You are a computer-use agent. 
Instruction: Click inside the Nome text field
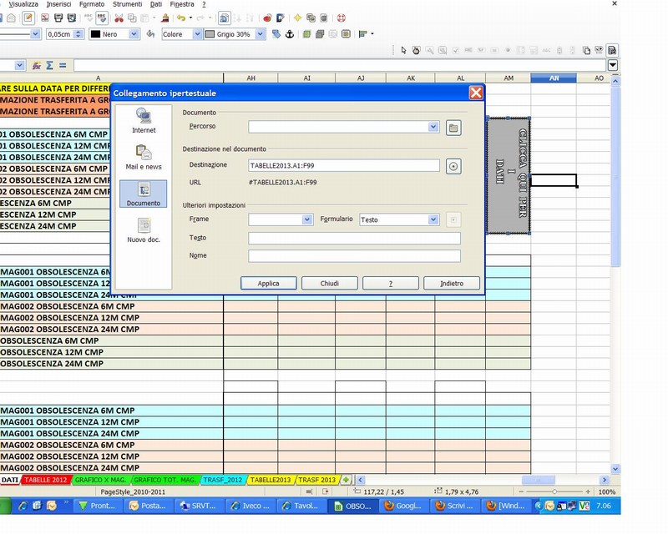click(354, 256)
